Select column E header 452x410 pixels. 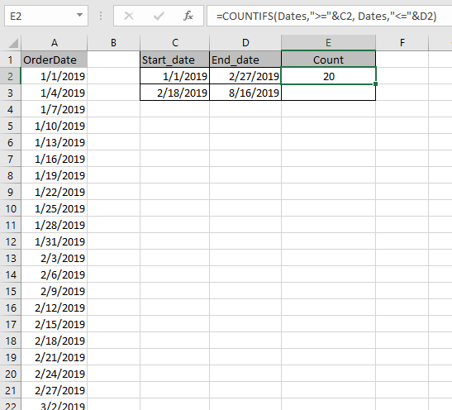point(328,43)
